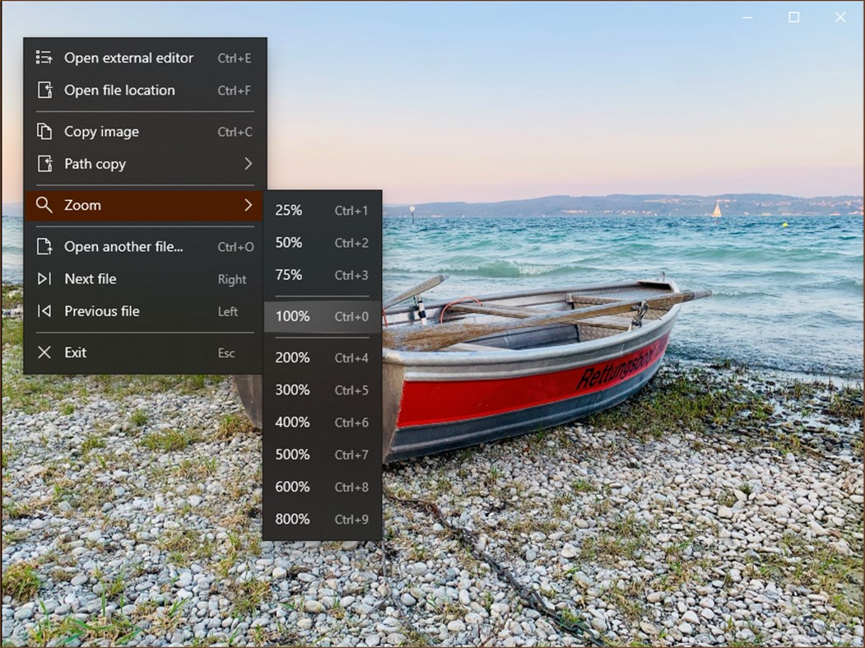This screenshot has height=648, width=865.
Task: Open the Zoom submenu chevron
Action: [x=249, y=205]
